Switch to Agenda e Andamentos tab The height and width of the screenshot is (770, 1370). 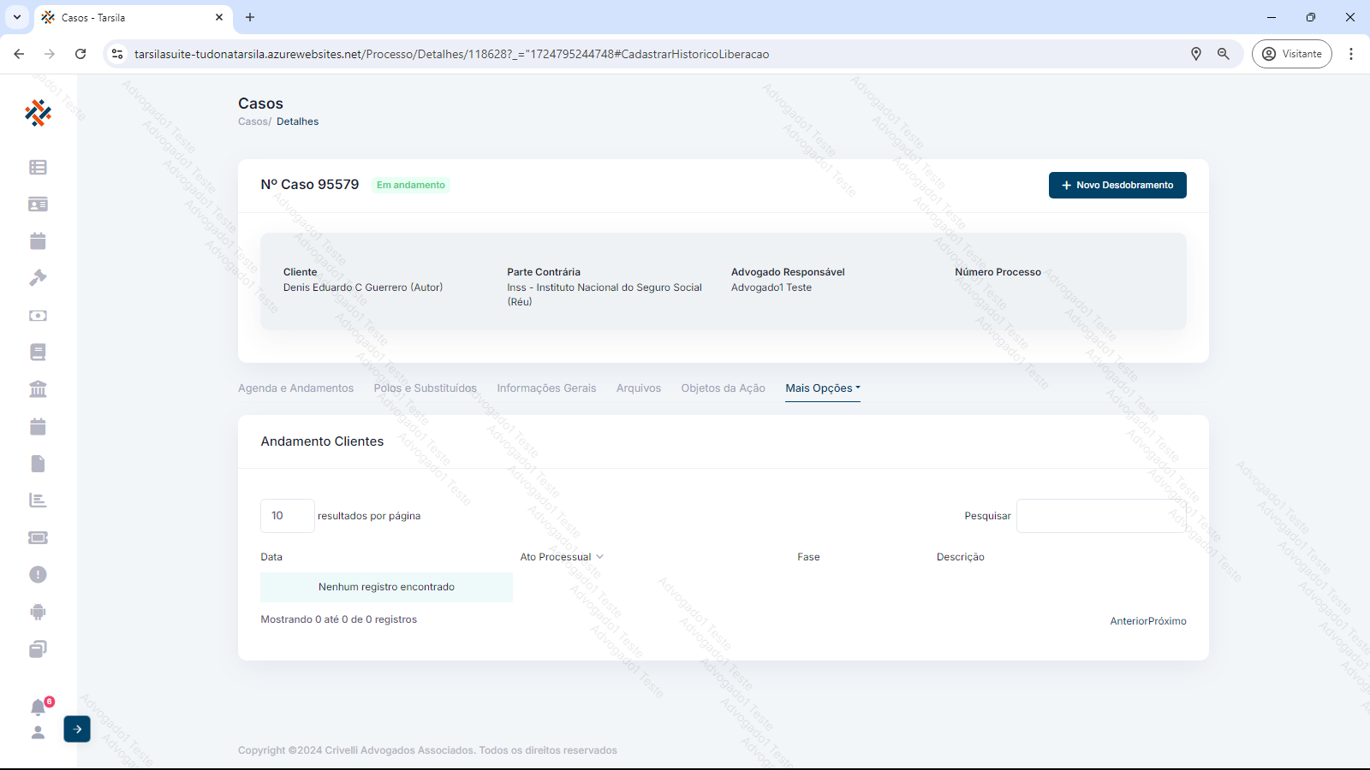(x=295, y=388)
